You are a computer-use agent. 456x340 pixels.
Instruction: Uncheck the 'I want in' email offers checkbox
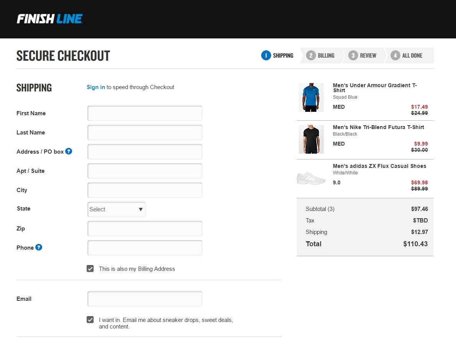click(x=90, y=320)
